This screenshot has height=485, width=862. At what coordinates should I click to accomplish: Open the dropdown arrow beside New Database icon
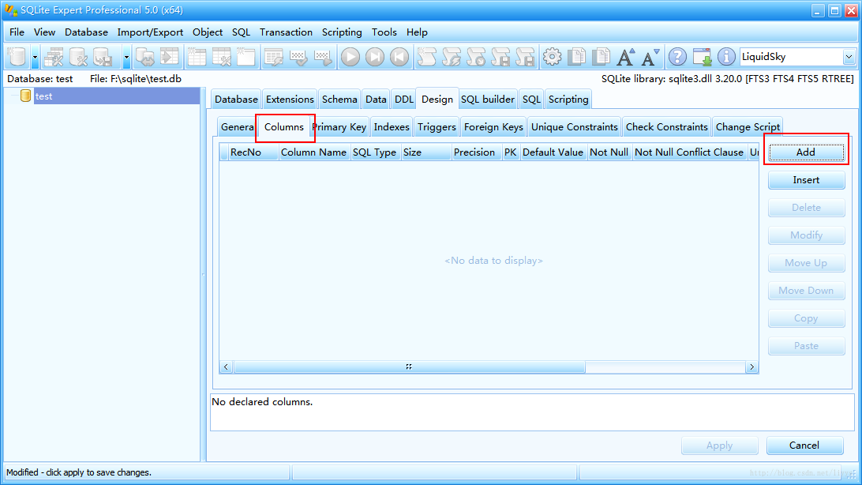point(36,57)
